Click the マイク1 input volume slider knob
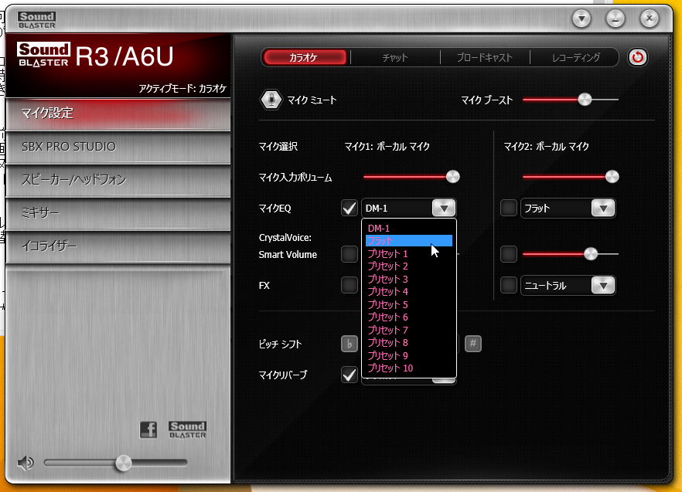The width and height of the screenshot is (682, 492). tap(453, 177)
